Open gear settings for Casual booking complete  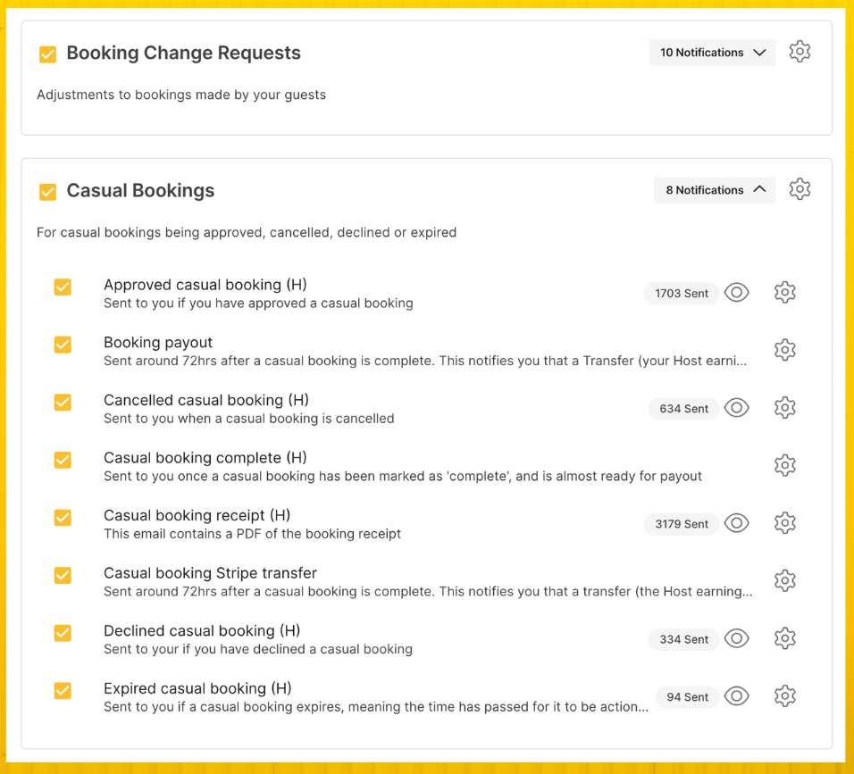point(785,465)
